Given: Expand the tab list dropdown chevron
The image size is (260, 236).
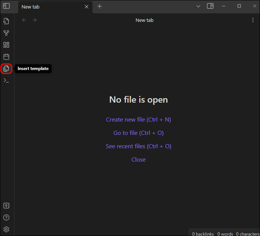Looking at the screenshot, I should (x=198, y=6).
